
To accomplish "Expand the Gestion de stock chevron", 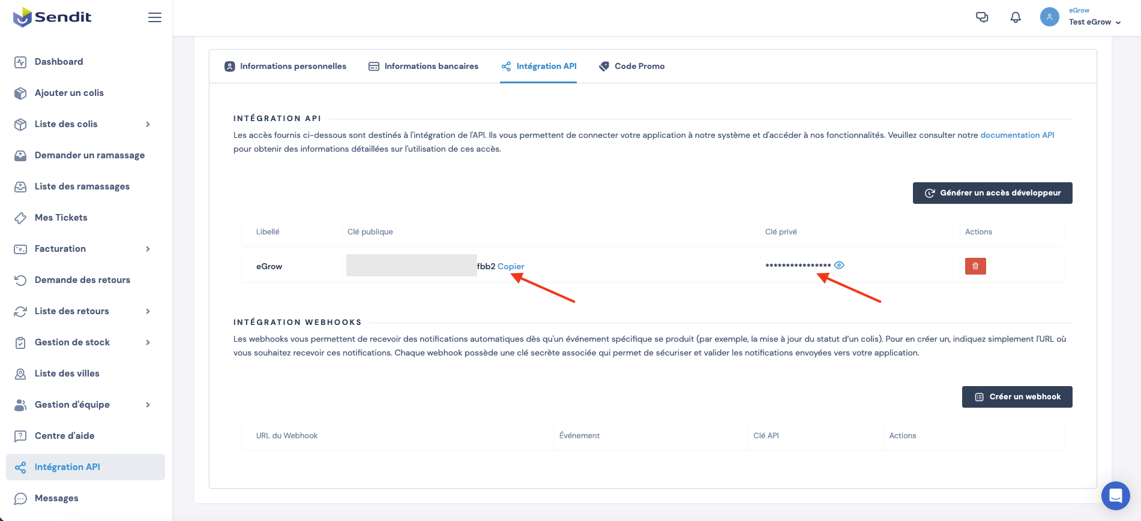I will [148, 342].
